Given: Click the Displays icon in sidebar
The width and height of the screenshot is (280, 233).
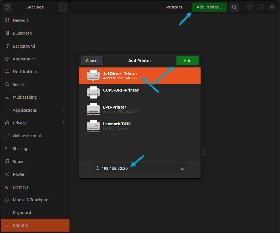Looking at the screenshot, I should (7, 187).
